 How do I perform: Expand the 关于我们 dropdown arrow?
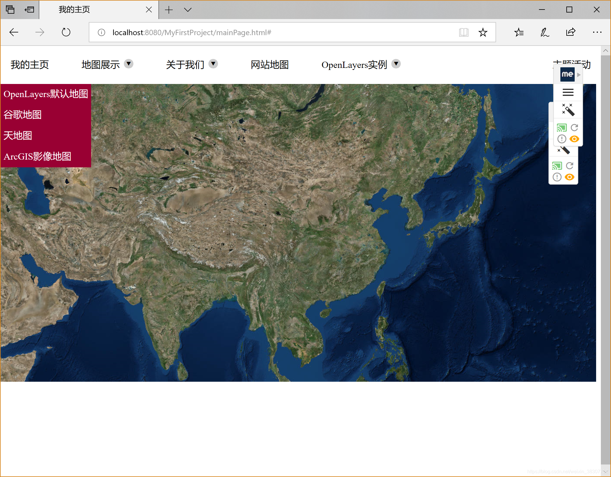pyautogui.click(x=213, y=64)
